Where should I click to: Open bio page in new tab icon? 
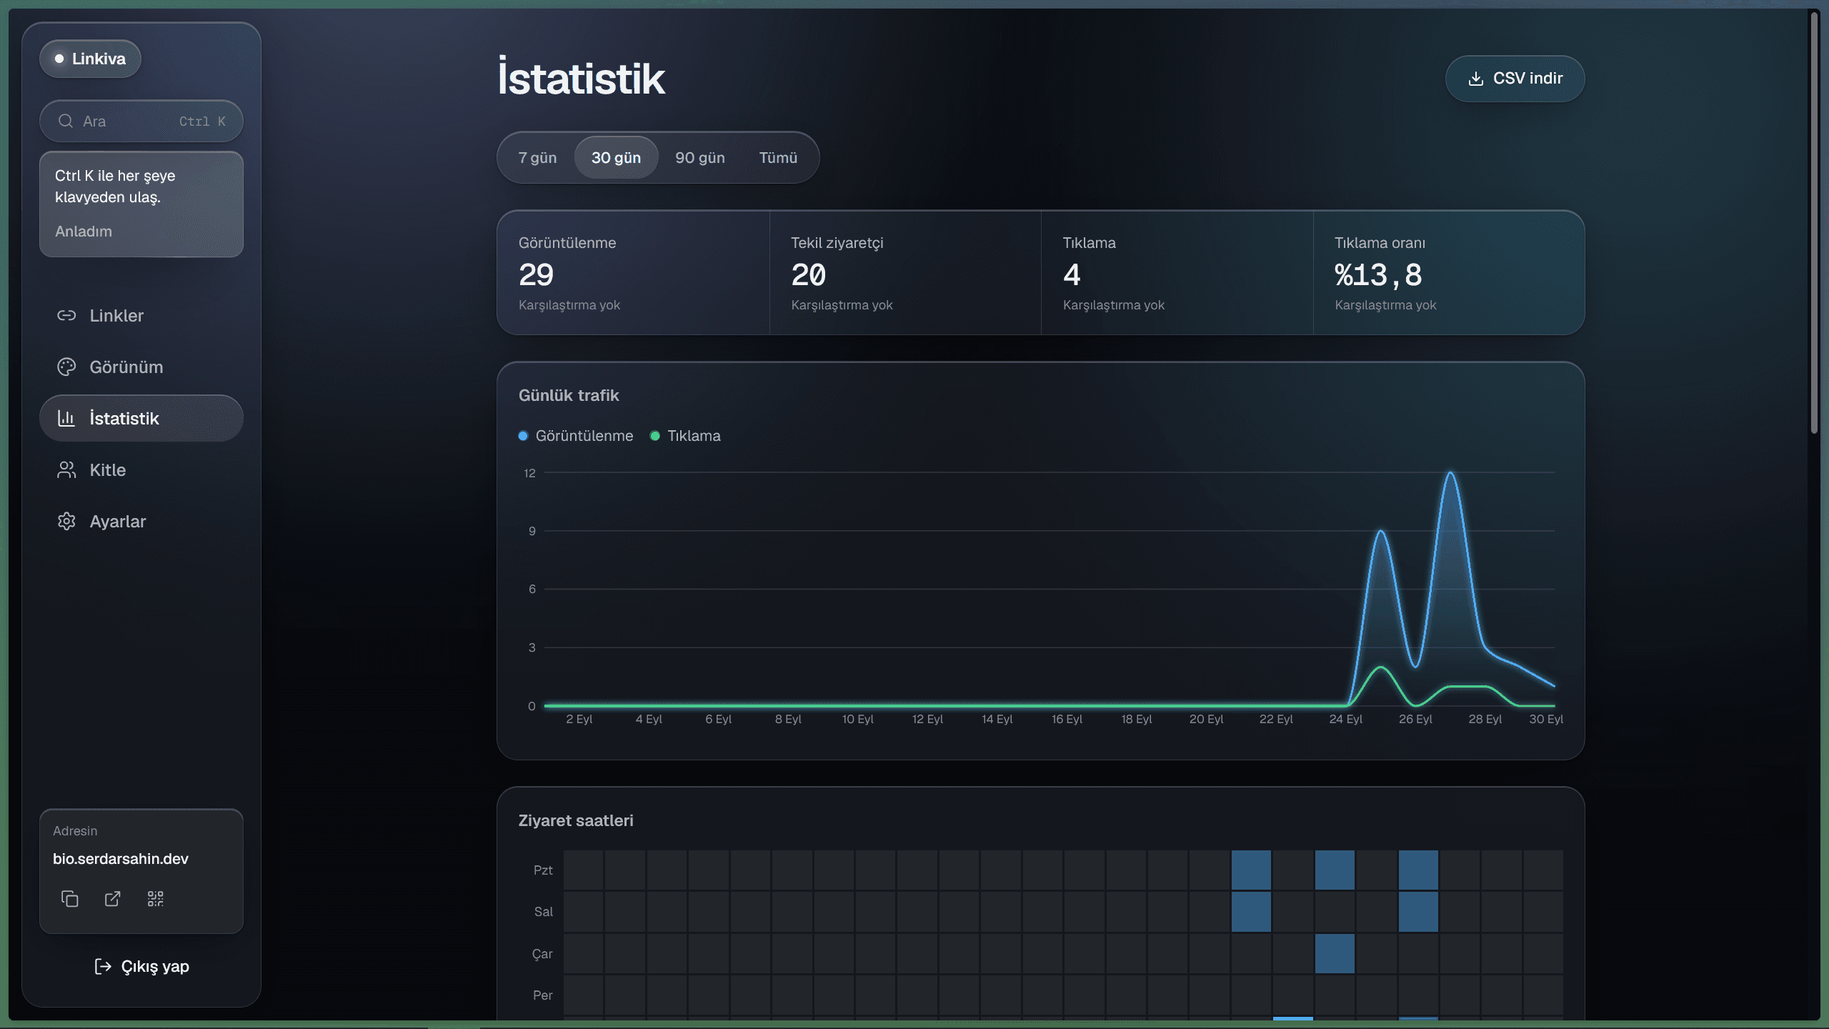112,898
